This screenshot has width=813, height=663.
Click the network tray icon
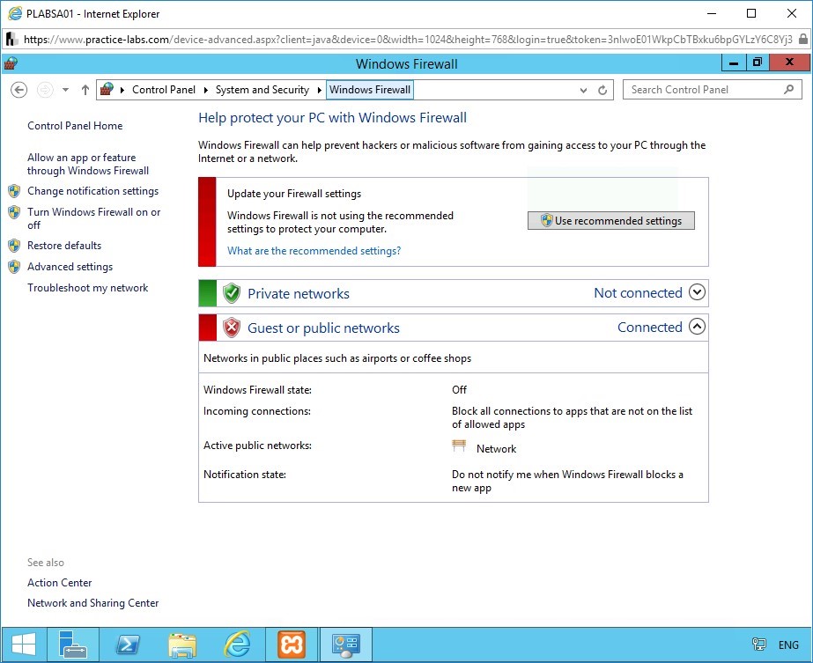[758, 645]
